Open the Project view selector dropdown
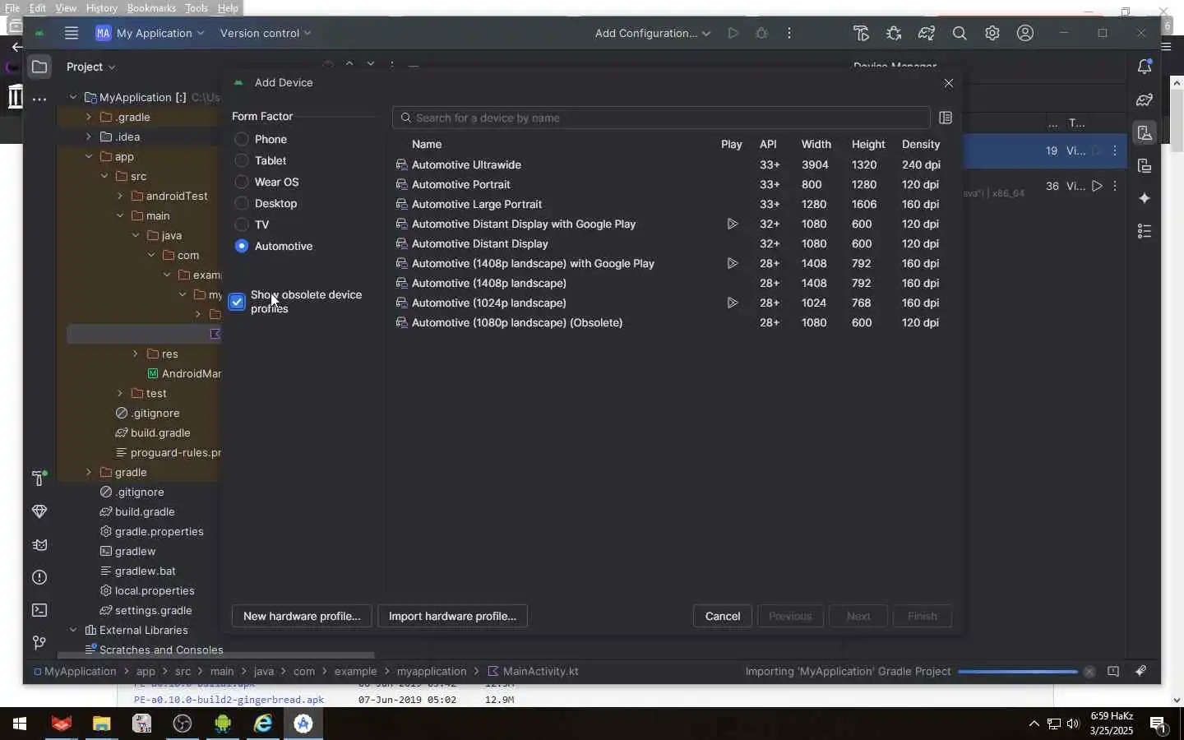Screen dimensions: 1184x740 90,67
